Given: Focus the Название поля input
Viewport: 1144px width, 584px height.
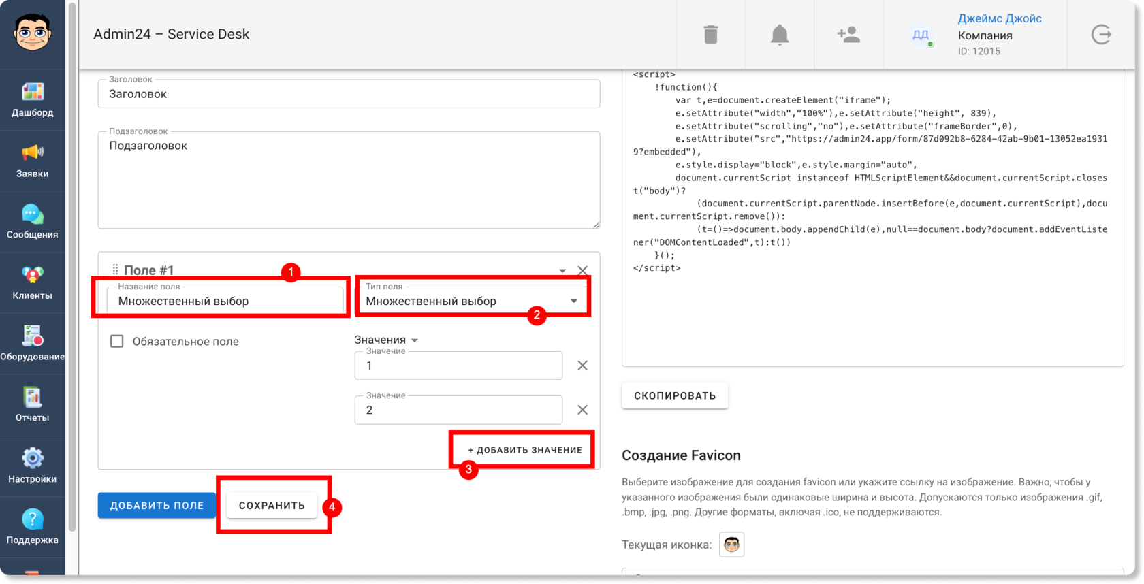Looking at the screenshot, I should coord(225,301).
